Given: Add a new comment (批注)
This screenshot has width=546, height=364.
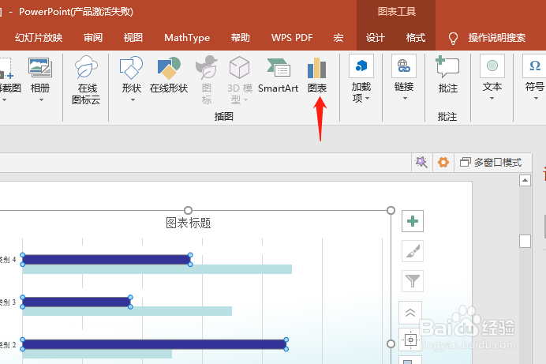Looking at the screenshot, I should 447,75.
